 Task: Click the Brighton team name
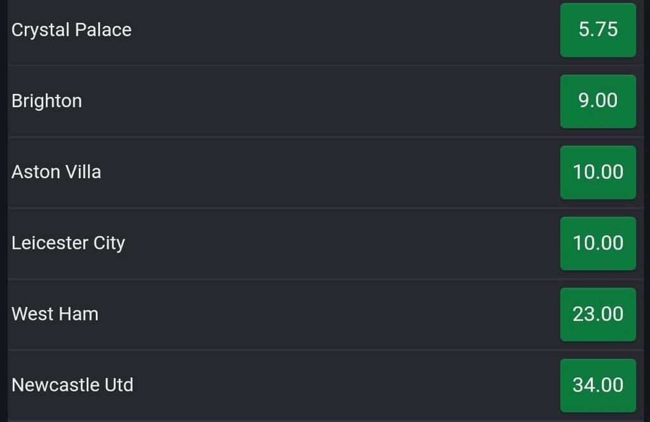point(46,101)
